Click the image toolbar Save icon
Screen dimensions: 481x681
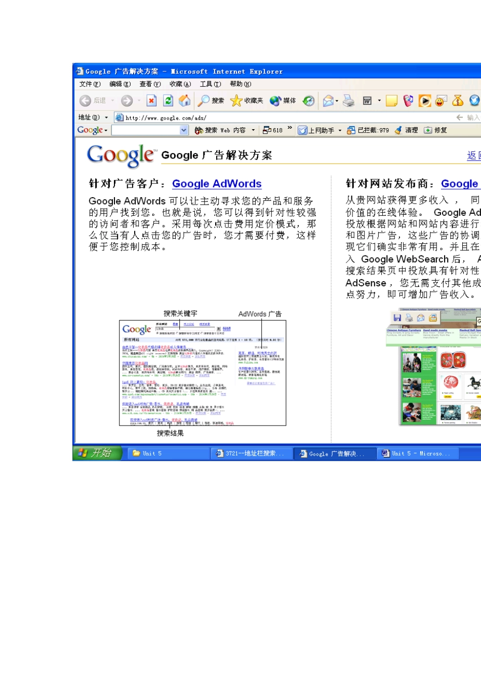click(x=397, y=318)
